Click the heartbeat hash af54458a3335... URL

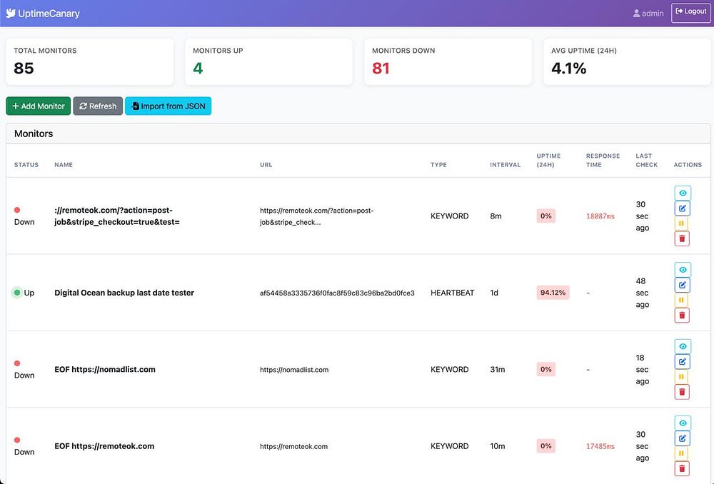[x=337, y=293]
